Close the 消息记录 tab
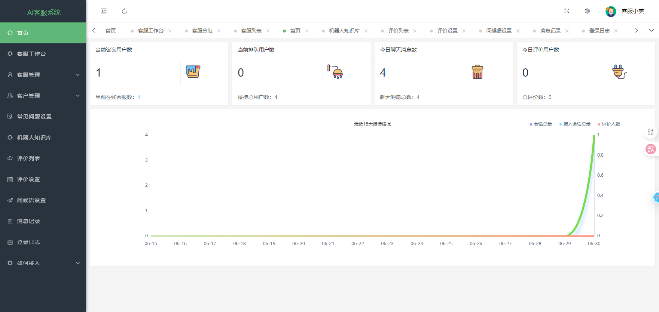 coord(567,31)
